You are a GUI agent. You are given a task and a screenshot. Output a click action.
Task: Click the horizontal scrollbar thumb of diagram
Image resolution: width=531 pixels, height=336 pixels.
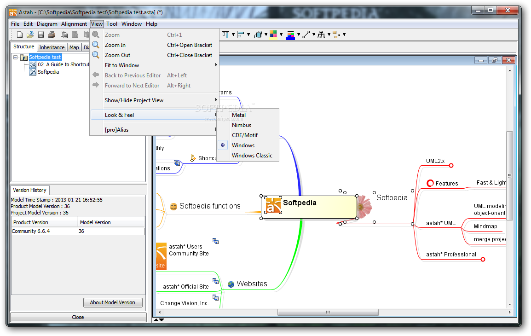[x=328, y=312]
